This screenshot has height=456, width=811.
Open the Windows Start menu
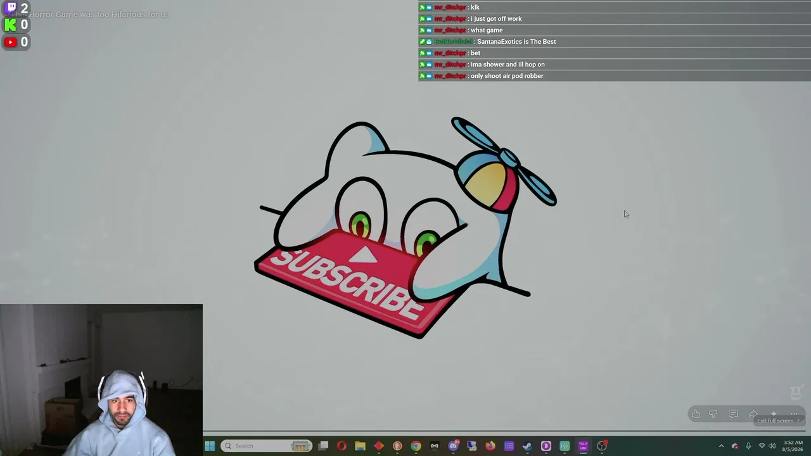pyautogui.click(x=210, y=446)
